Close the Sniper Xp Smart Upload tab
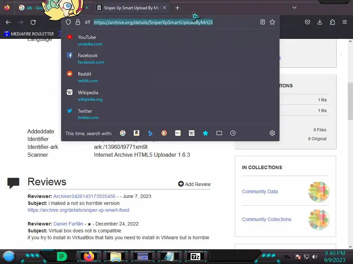353x264 pixels. [x=164, y=8]
